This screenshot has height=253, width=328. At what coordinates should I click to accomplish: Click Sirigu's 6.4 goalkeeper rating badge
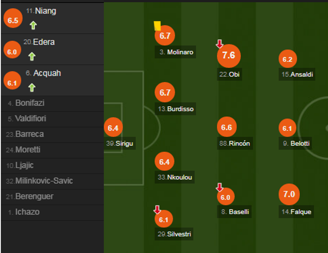(113, 128)
